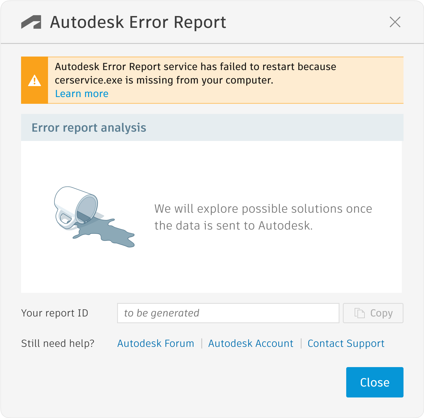Click the 'Your report ID' label

click(x=55, y=313)
